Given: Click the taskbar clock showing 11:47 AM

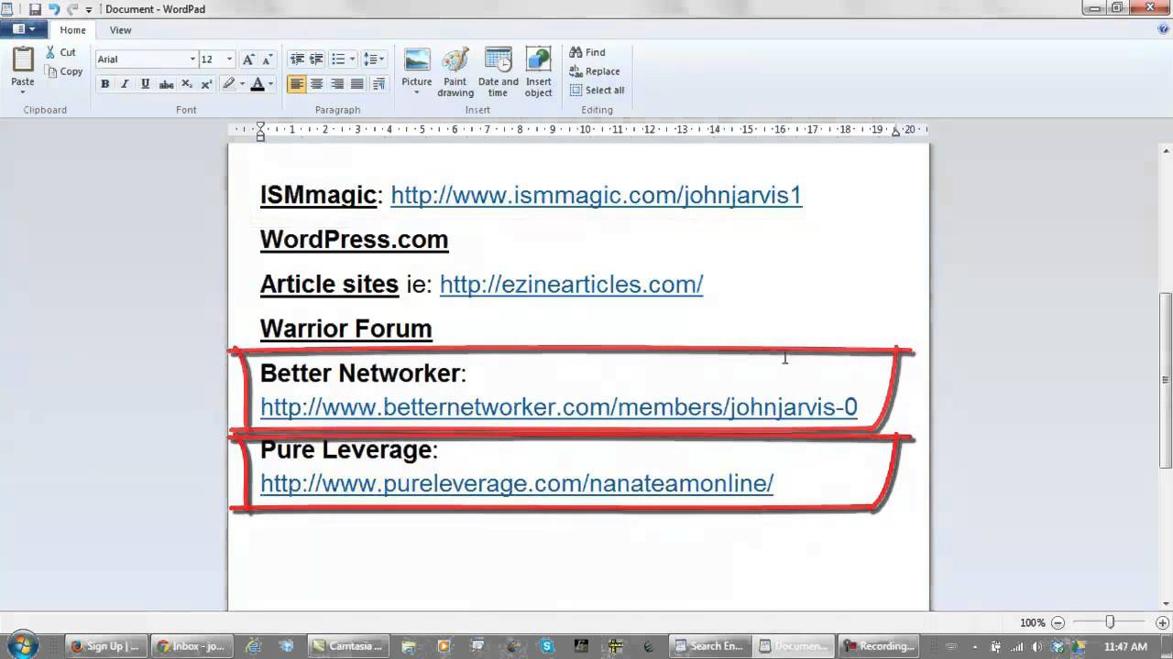Looking at the screenshot, I should point(1125,646).
